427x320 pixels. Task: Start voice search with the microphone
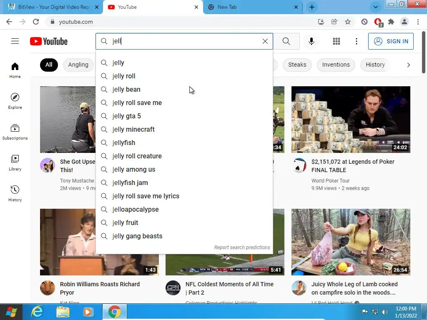point(311,41)
